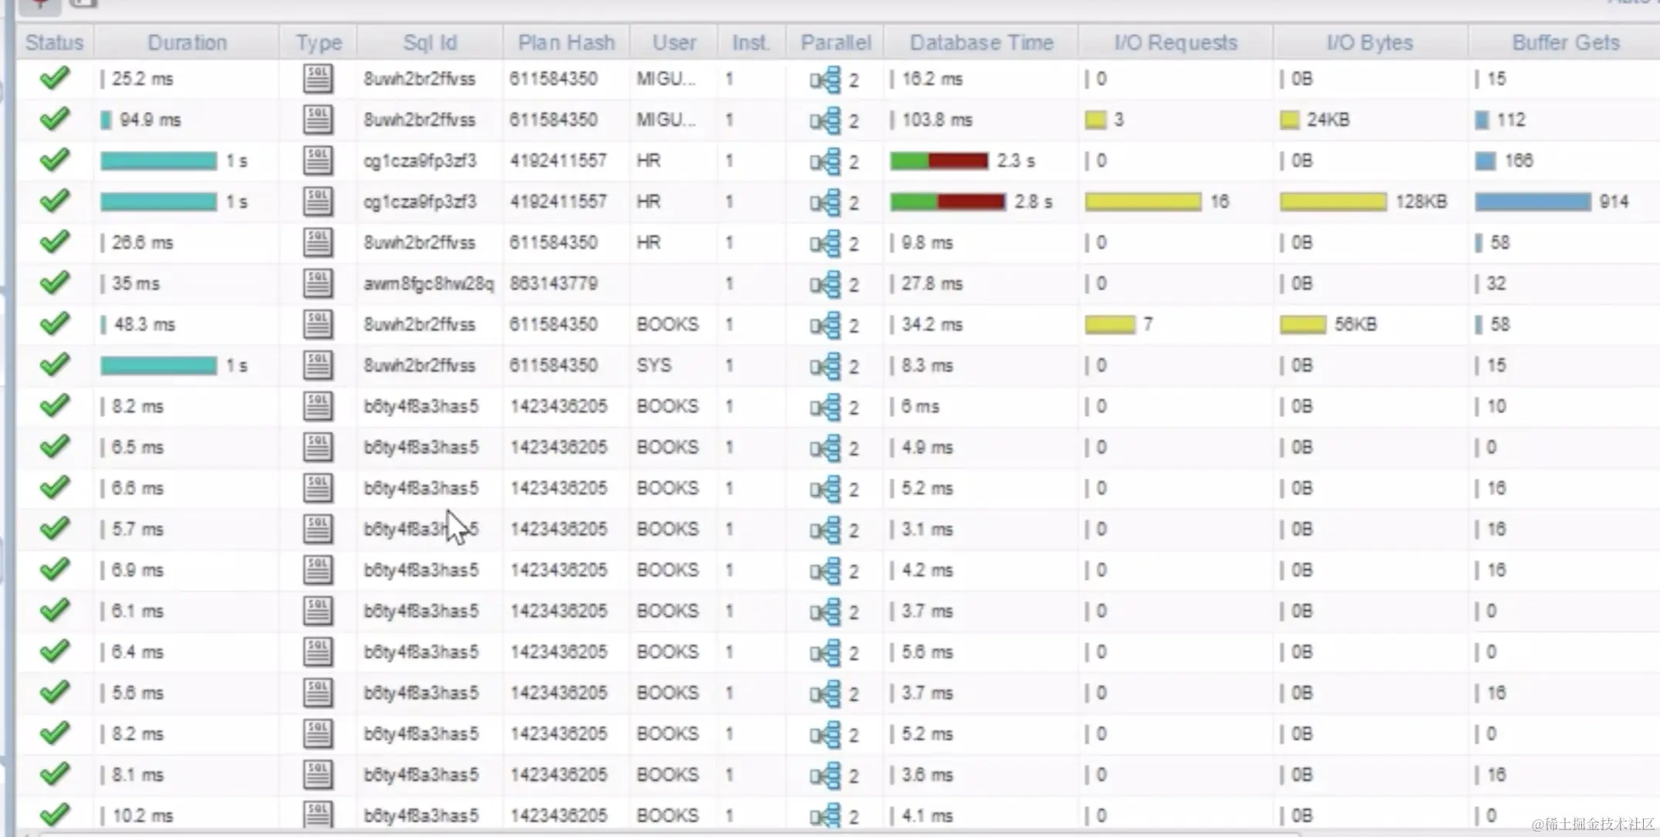Click the Buffer Gets column header
The image size is (1660, 837).
1565,42
